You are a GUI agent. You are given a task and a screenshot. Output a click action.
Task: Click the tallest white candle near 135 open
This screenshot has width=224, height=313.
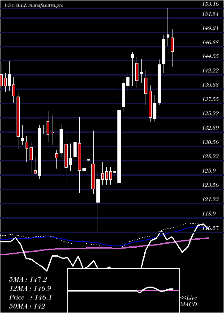119,146
